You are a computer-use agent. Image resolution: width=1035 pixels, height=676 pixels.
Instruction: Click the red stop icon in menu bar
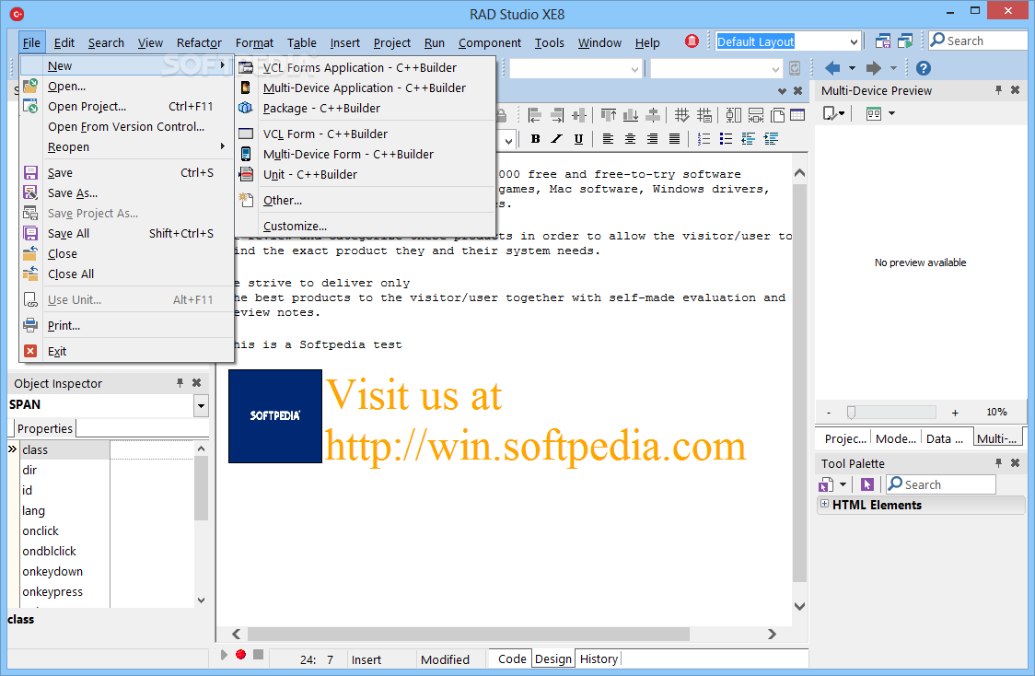[x=692, y=41]
